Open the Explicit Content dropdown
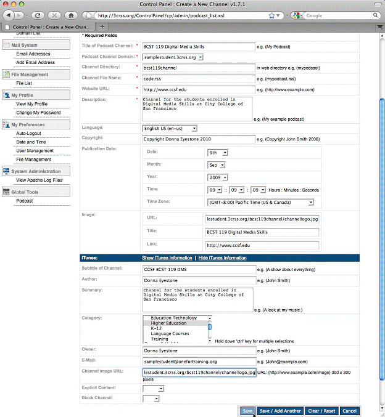The image size is (385, 417). (153, 389)
